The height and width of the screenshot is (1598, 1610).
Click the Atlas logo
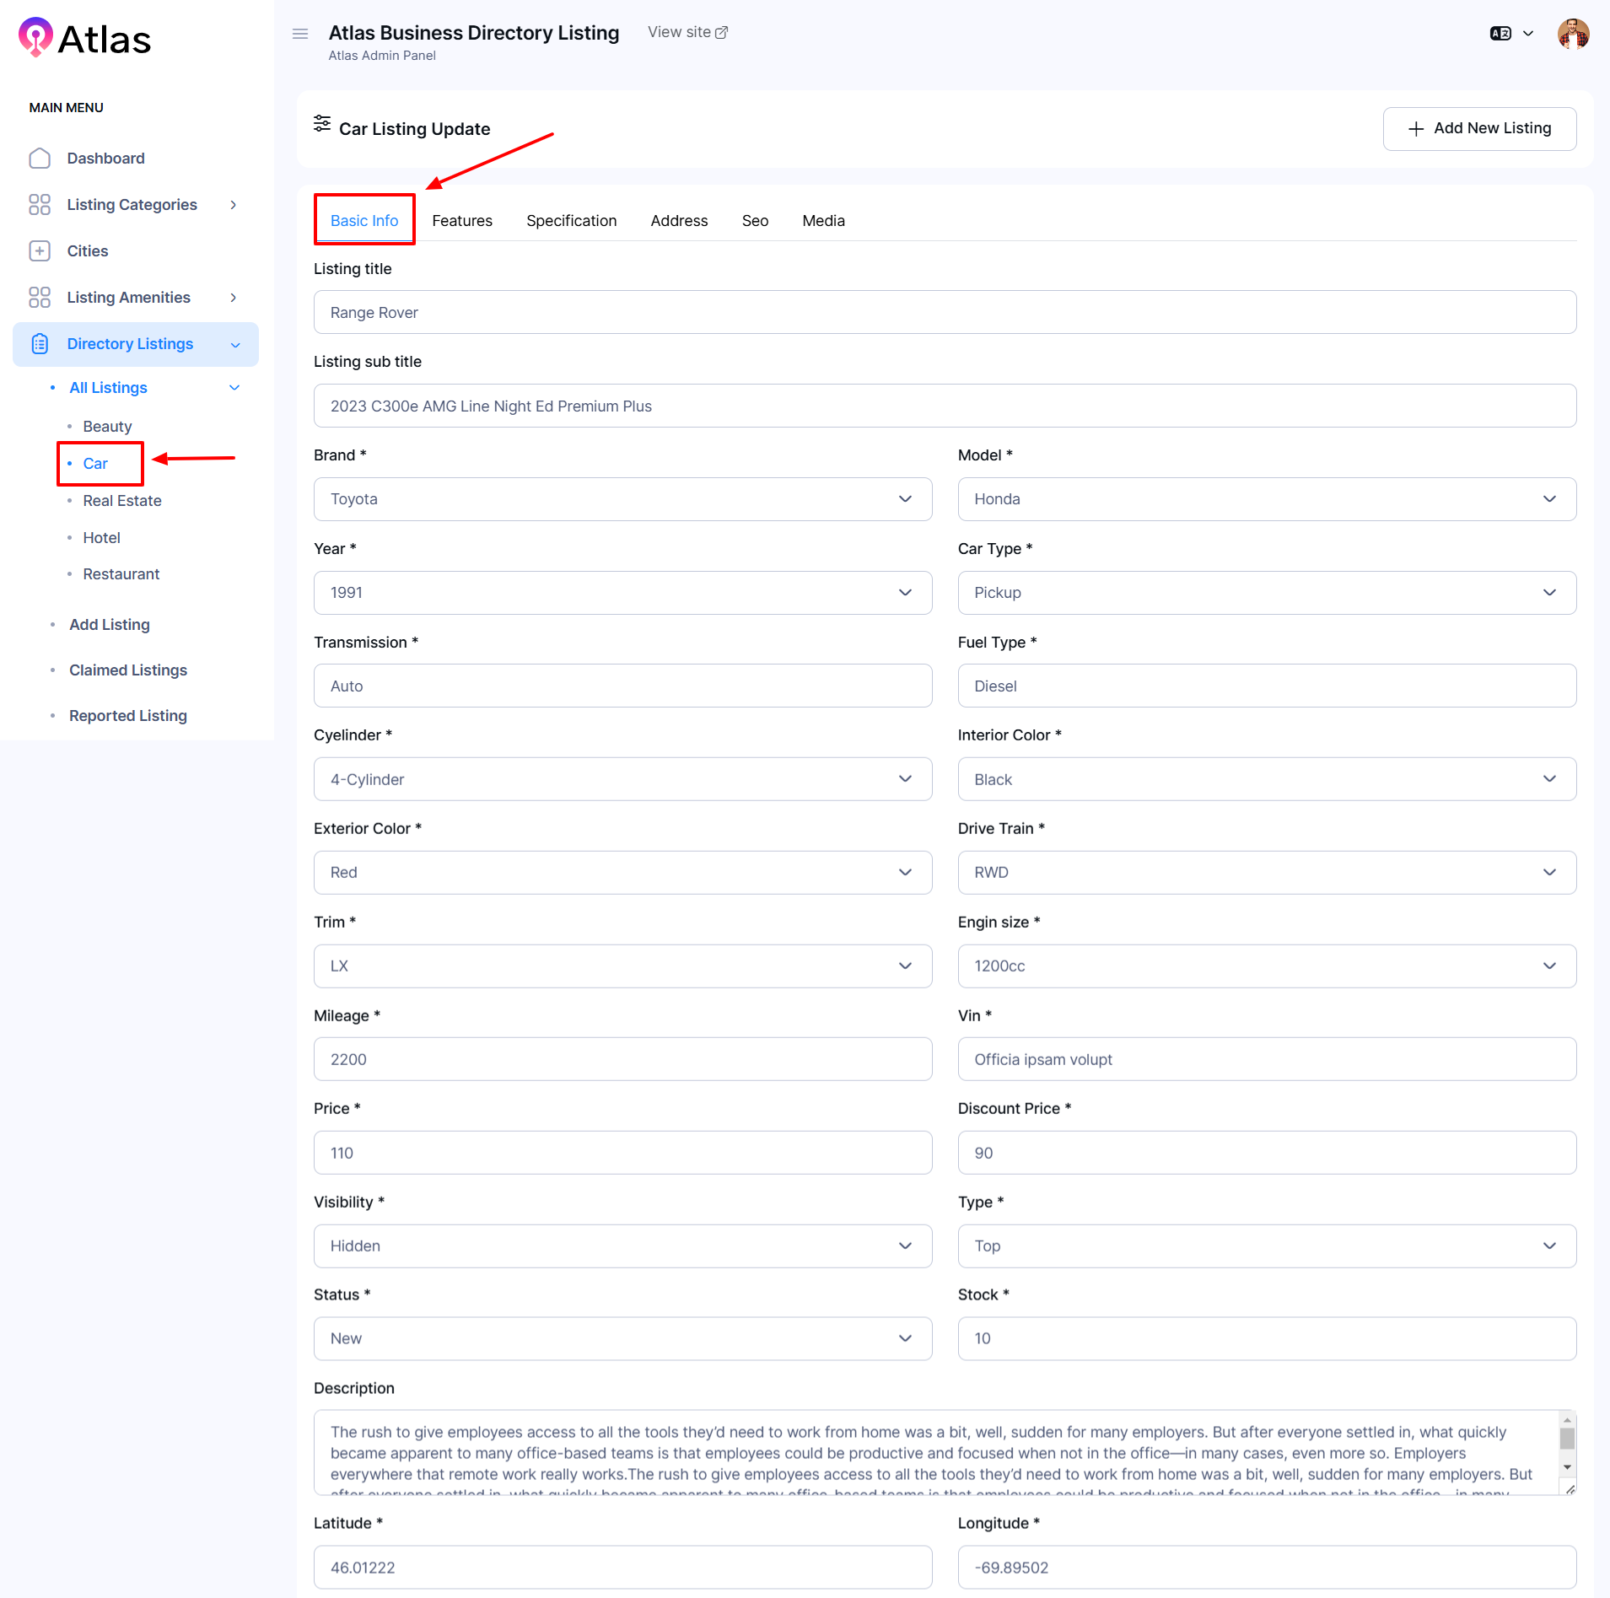(x=84, y=39)
